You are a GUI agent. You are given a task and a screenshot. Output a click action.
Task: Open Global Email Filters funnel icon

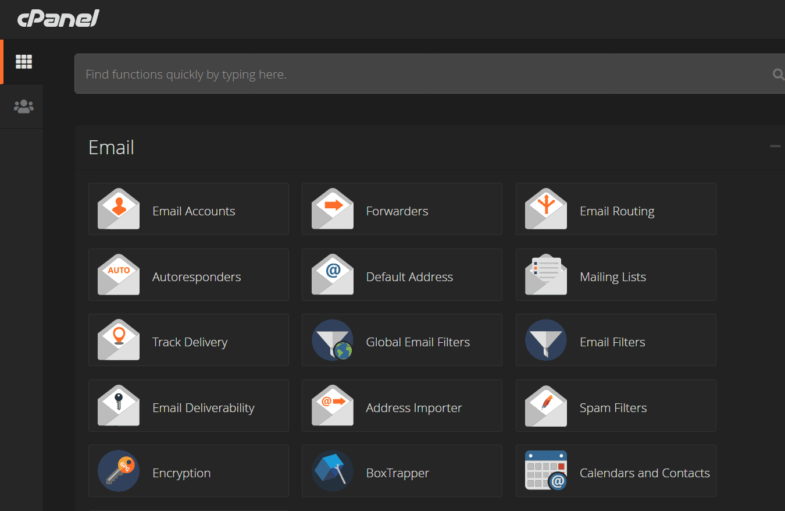[333, 340]
